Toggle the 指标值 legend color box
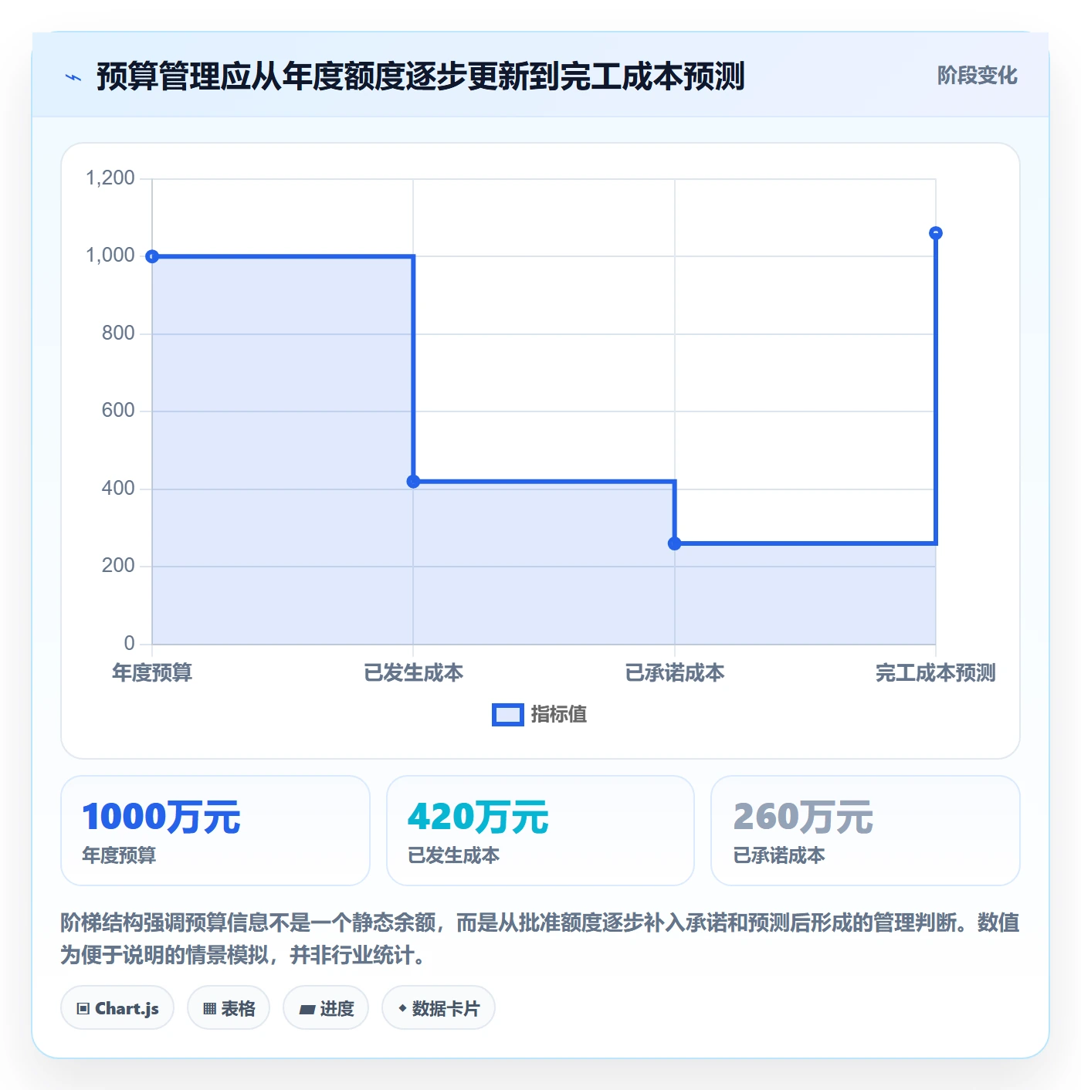This screenshot has height=1090, width=1081. [508, 715]
